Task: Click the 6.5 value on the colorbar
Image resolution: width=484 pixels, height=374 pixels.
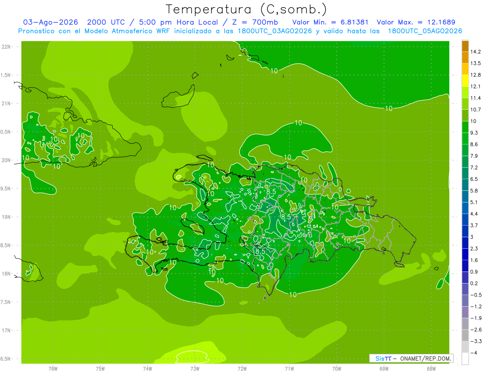Action: coord(475,179)
